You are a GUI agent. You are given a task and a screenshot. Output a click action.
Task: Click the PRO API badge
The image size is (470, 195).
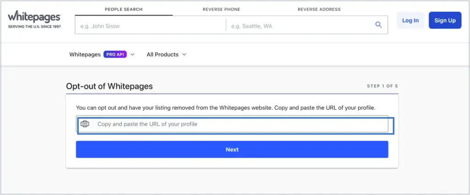[x=115, y=55]
